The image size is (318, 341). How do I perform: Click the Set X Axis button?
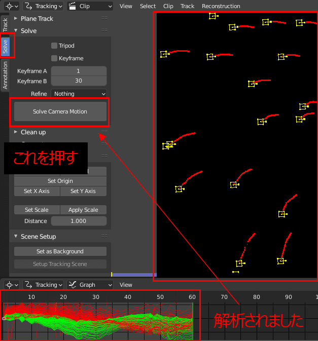pyautogui.click(x=37, y=191)
